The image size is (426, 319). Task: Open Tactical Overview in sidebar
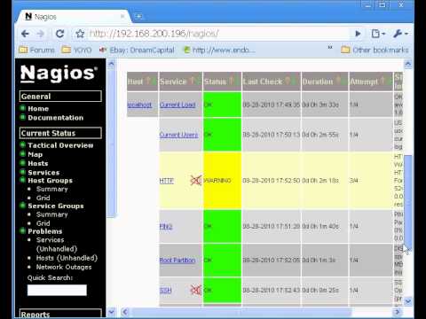(60, 145)
